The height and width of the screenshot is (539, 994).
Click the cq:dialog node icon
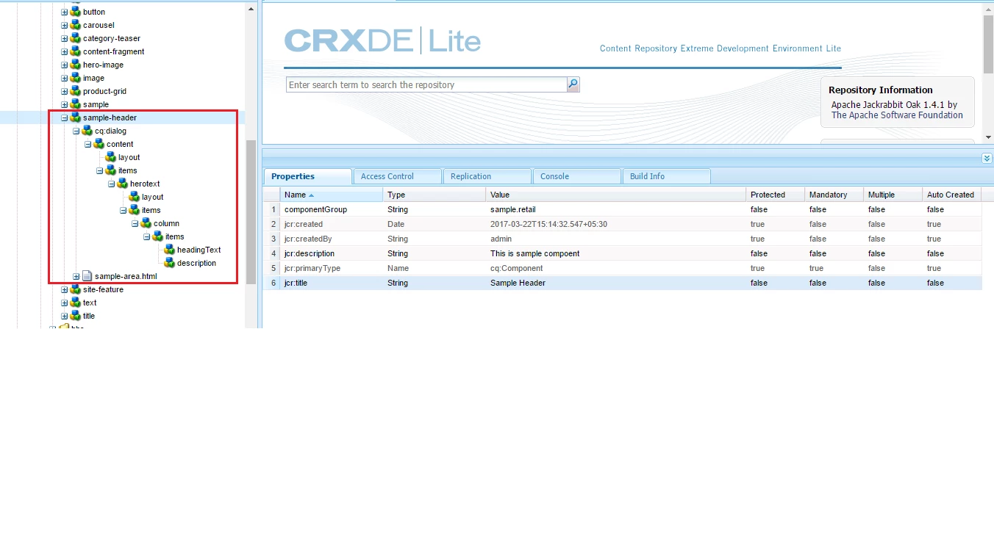click(87, 131)
